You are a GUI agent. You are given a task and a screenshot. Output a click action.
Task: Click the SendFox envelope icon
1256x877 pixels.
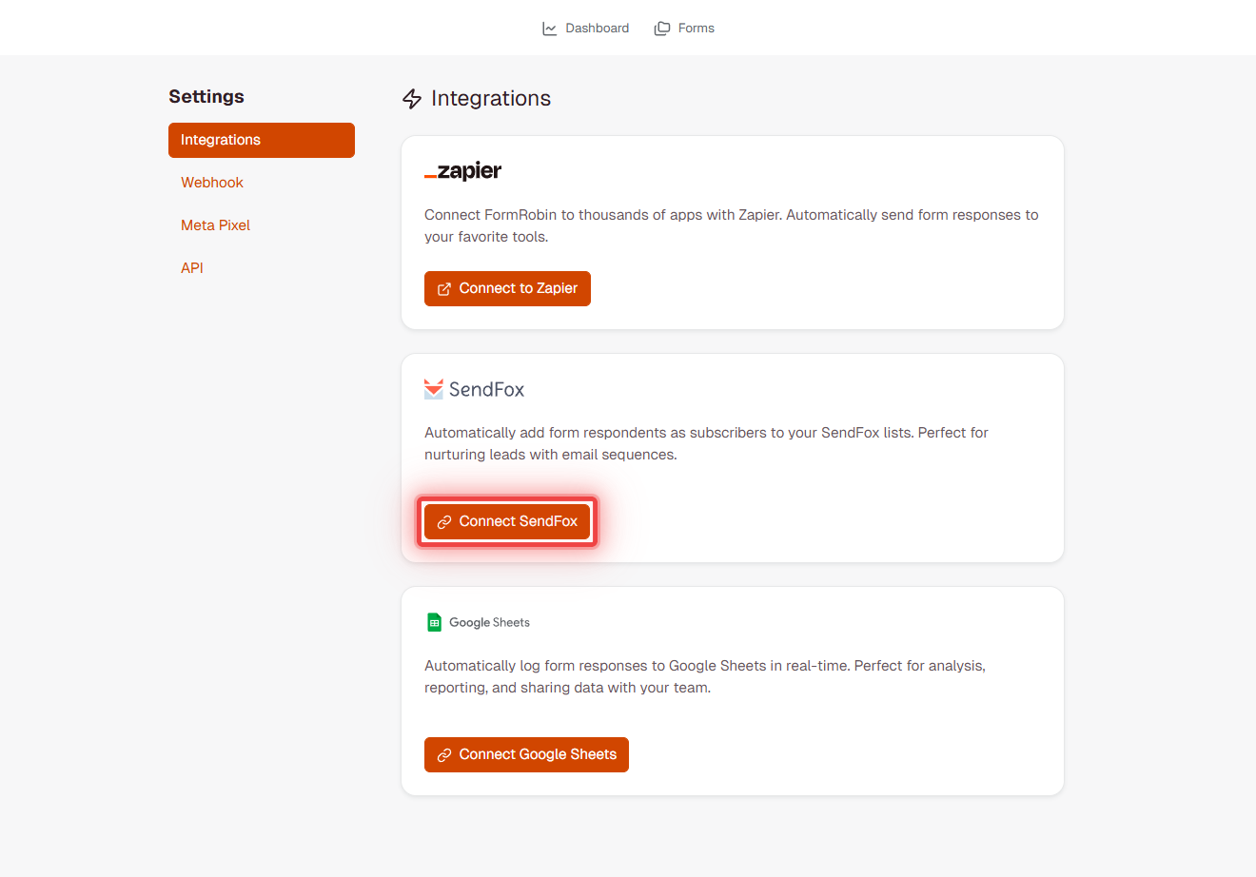tap(434, 388)
